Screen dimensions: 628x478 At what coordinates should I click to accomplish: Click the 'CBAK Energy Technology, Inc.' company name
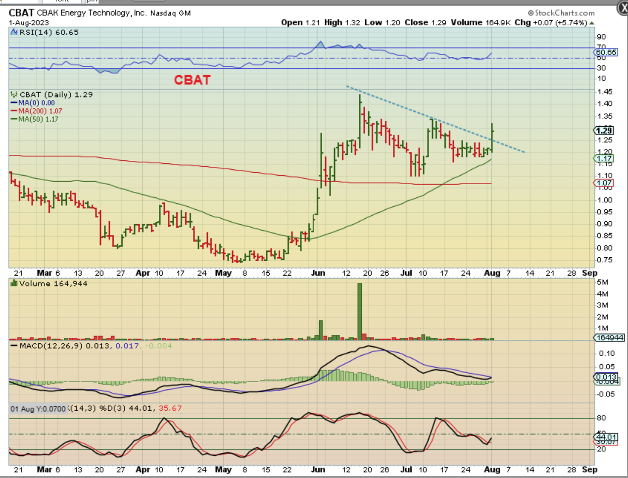pyautogui.click(x=92, y=13)
